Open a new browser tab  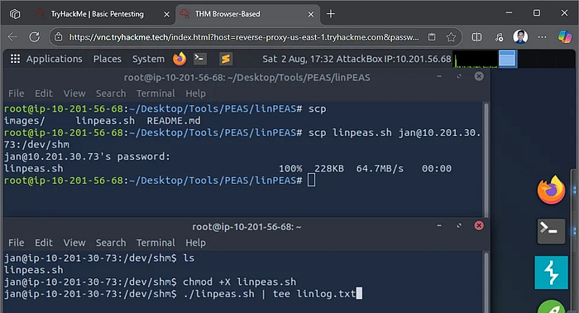pos(331,14)
